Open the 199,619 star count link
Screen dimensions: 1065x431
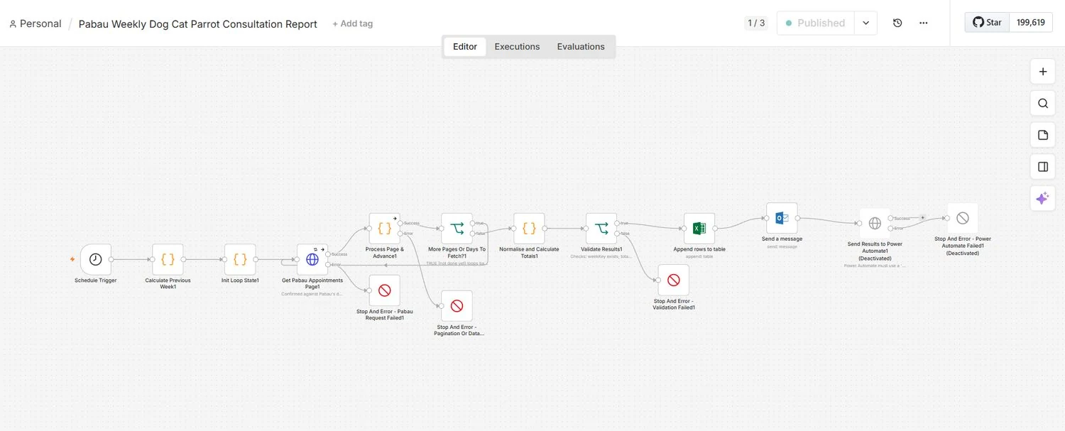1031,22
